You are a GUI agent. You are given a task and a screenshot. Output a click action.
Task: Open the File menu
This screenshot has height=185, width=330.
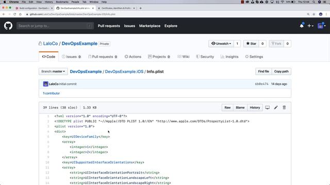(24, 2)
